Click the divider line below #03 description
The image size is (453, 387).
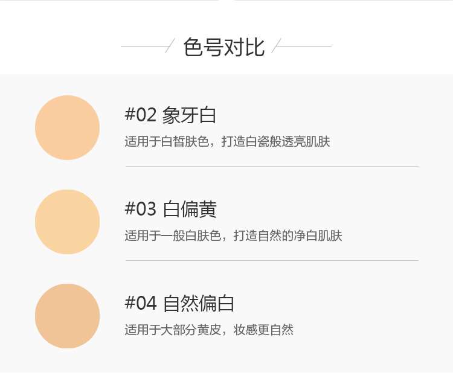[272, 260]
